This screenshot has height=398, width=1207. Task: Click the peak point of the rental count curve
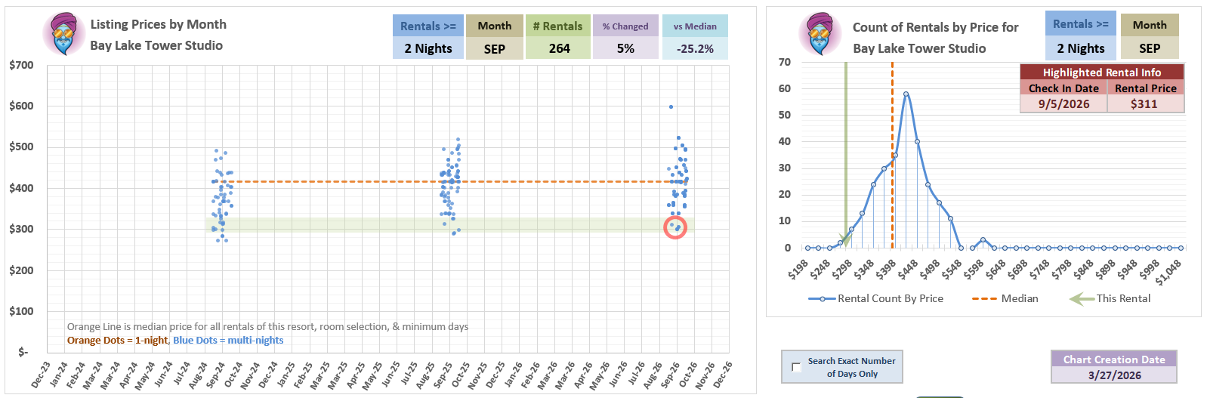[906, 94]
